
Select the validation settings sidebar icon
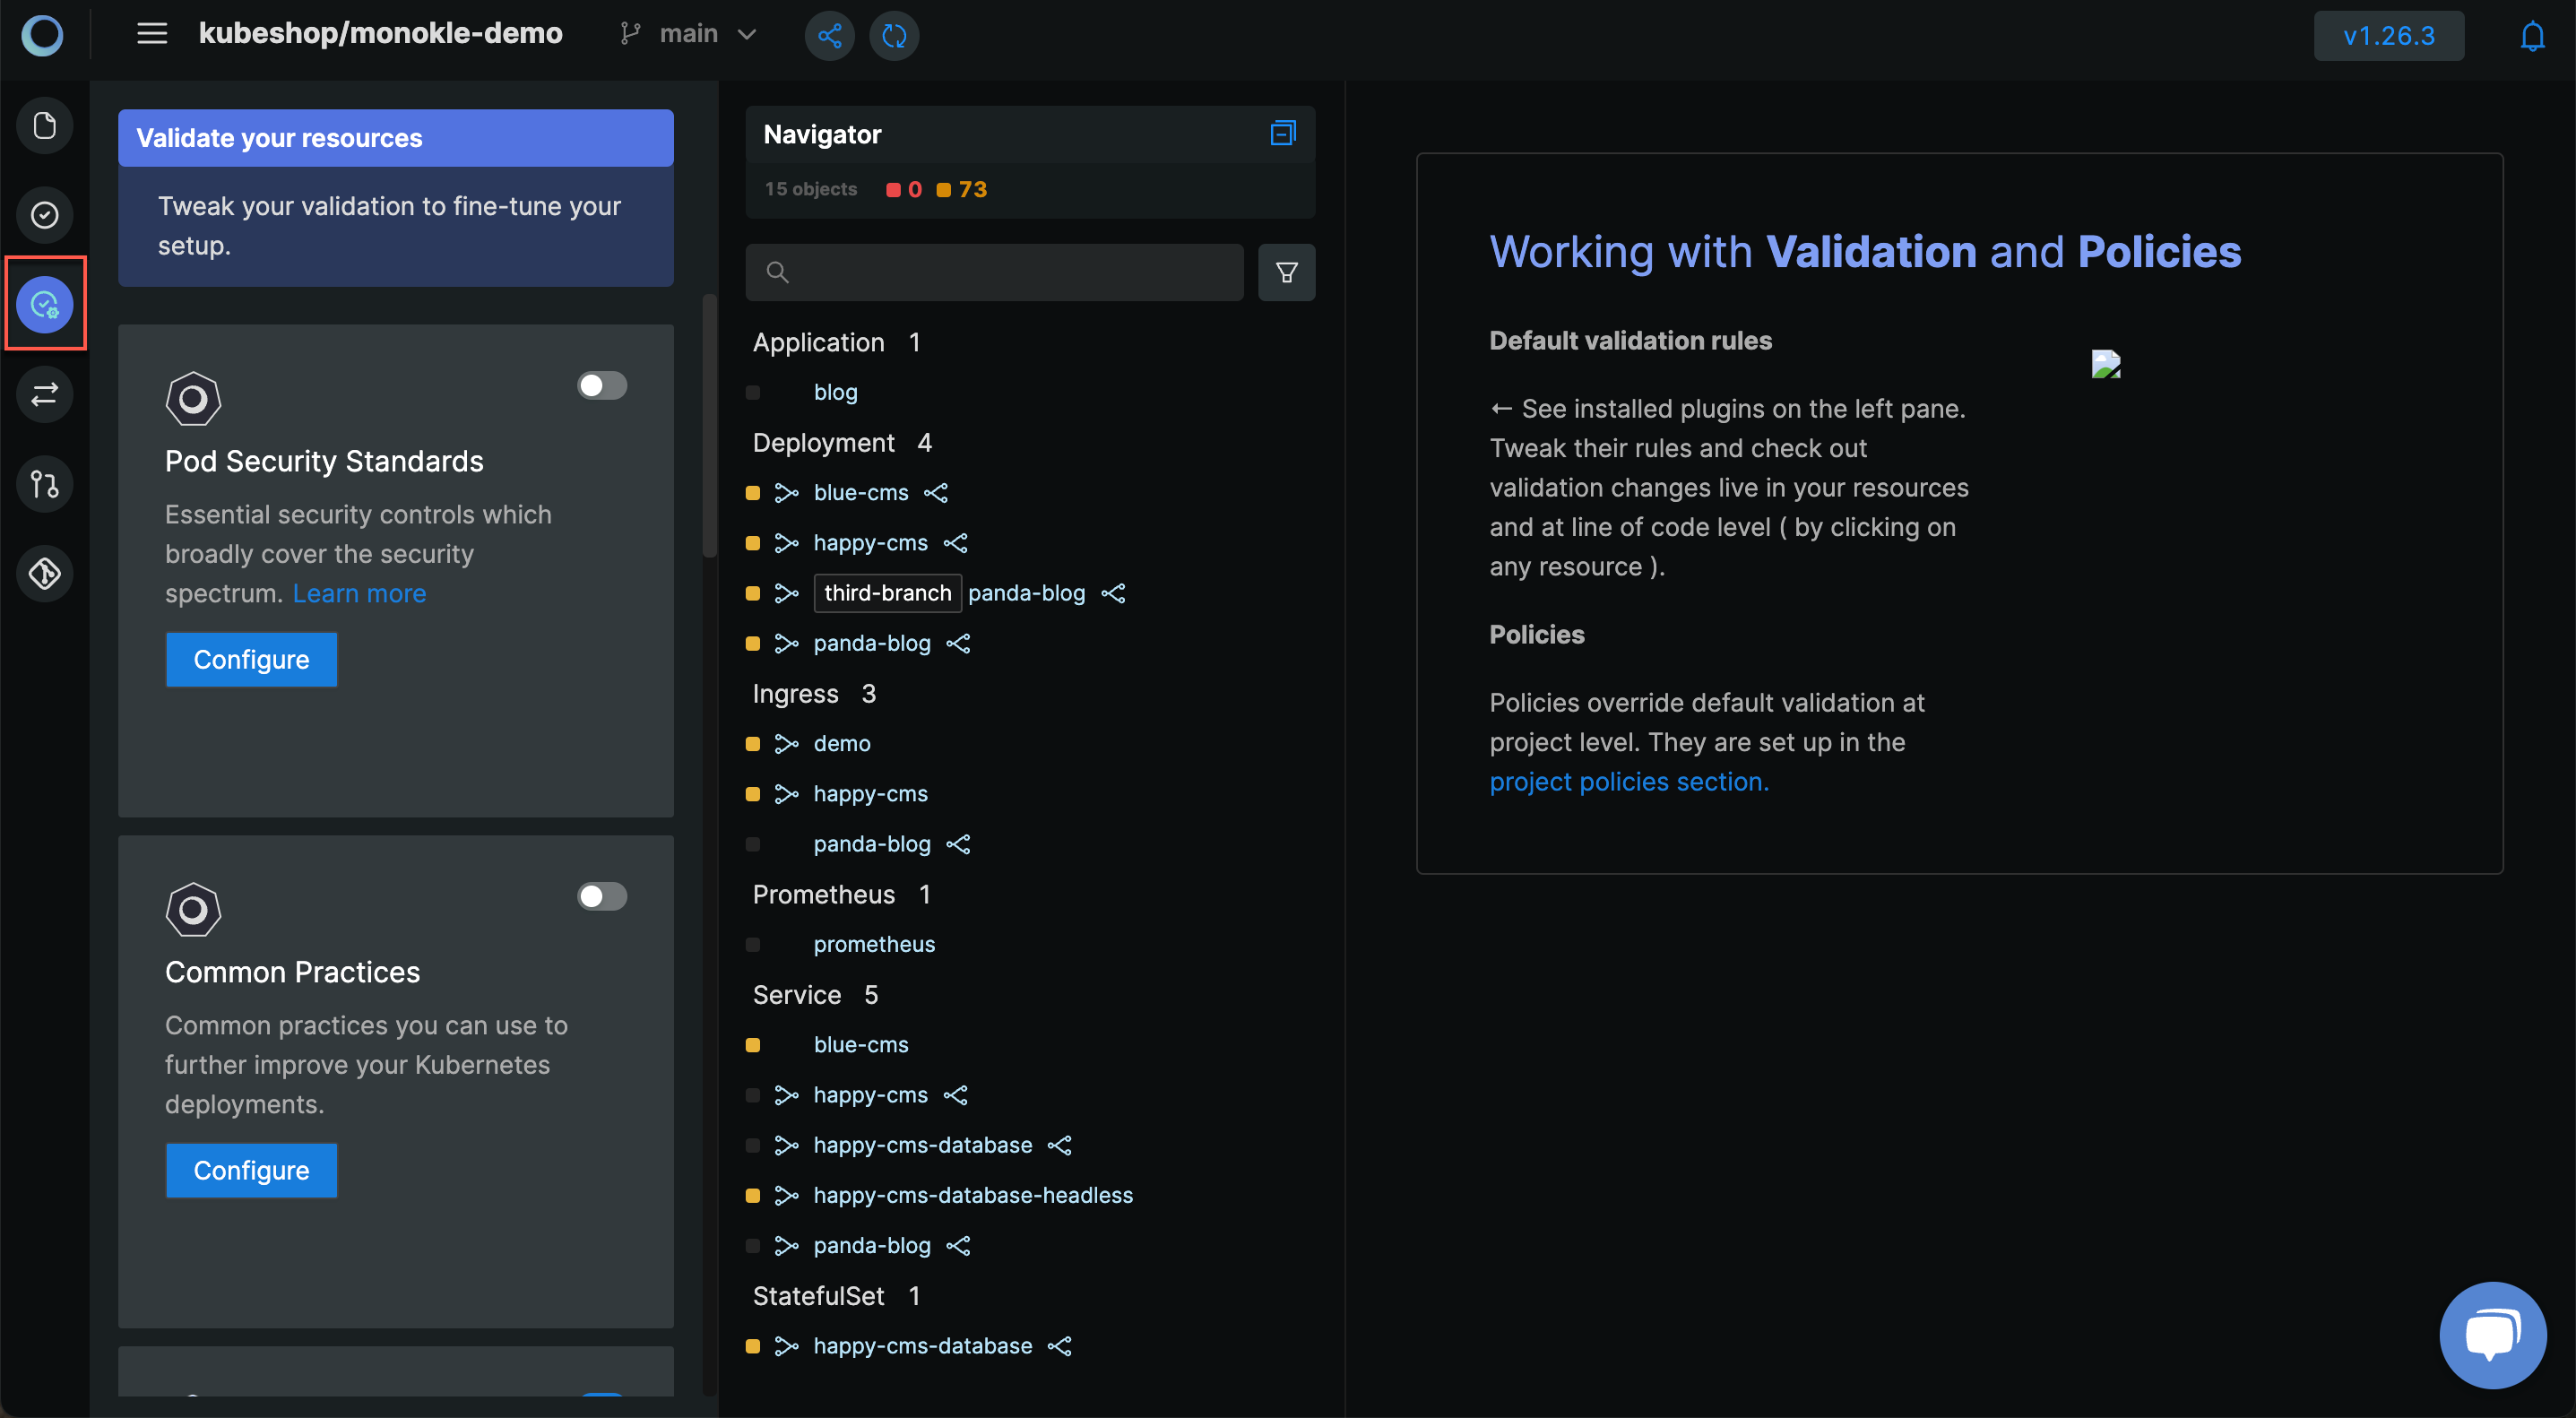click(x=45, y=304)
